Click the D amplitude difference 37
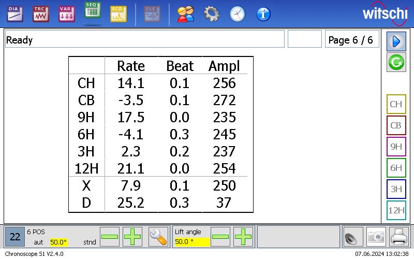 (x=224, y=203)
